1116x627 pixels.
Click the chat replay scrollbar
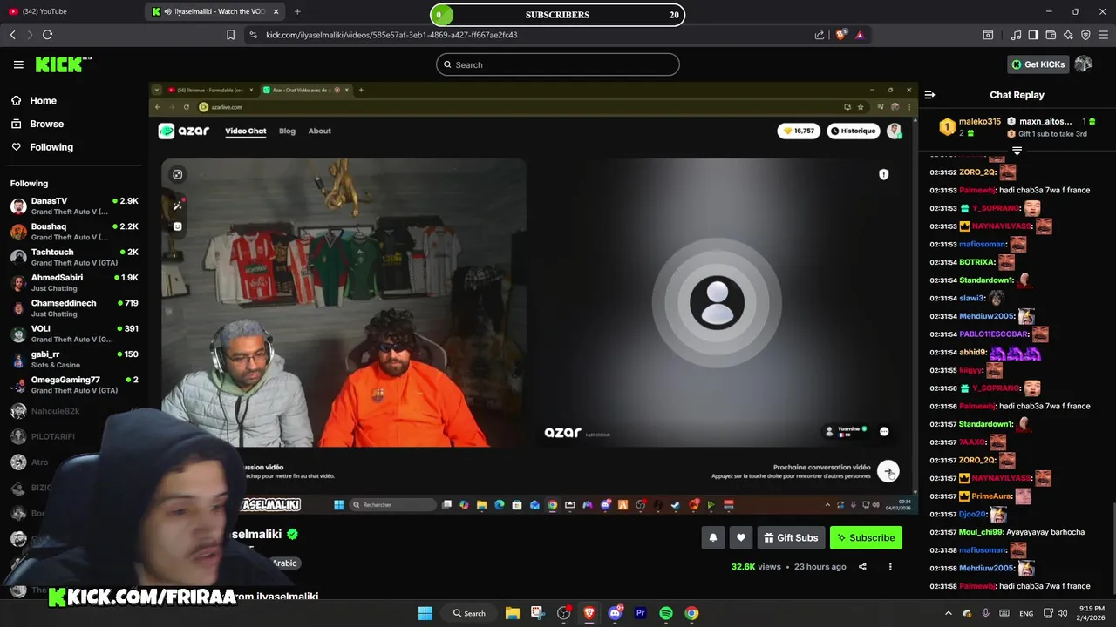1113,549
